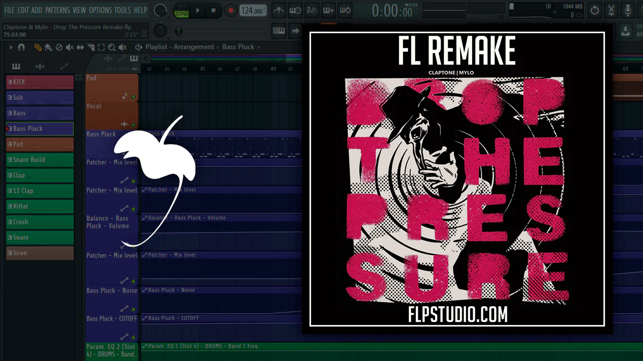Select the KICK pattern
Image resolution: width=643 pixels, height=361 pixels.
tap(40, 82)
